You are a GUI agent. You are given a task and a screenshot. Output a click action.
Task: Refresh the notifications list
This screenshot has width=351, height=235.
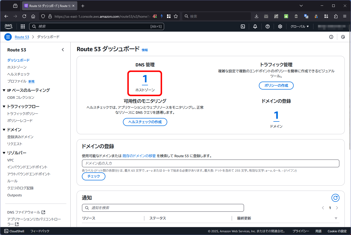(335, 198)
